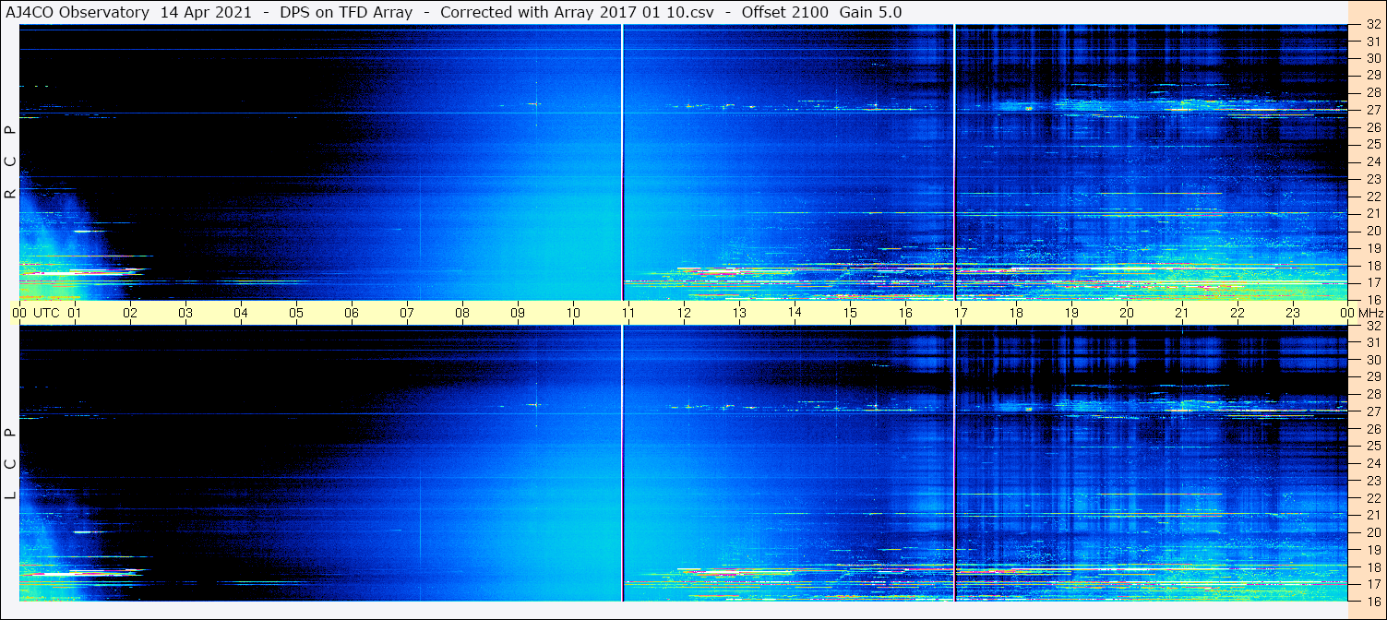
Task: Select the 23 hour time axis label
Action: (x=1293, y=313)
